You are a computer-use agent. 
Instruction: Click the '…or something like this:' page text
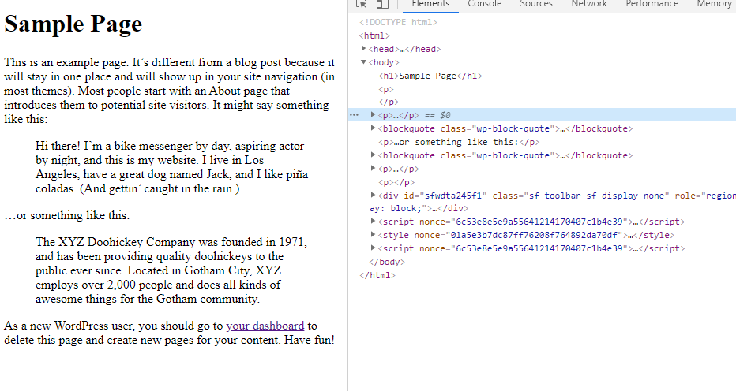coord(66,215)
